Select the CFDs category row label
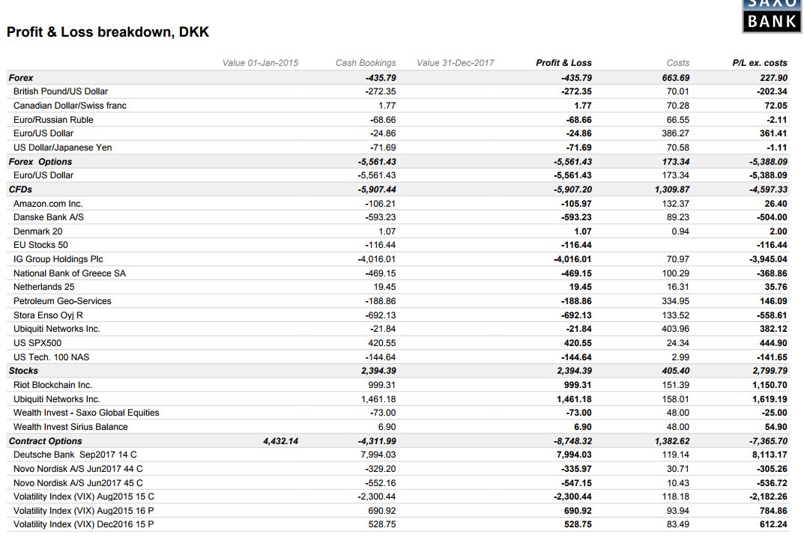The image size is (804, 537). pos(20,189)
